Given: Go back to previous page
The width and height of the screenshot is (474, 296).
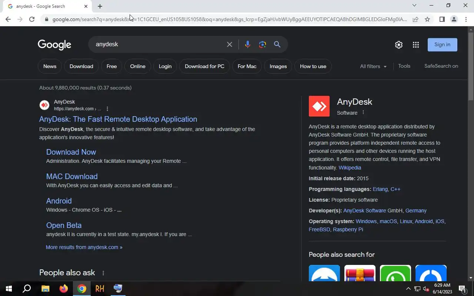Looking at the screenshot, I should [x=8, y=19].
